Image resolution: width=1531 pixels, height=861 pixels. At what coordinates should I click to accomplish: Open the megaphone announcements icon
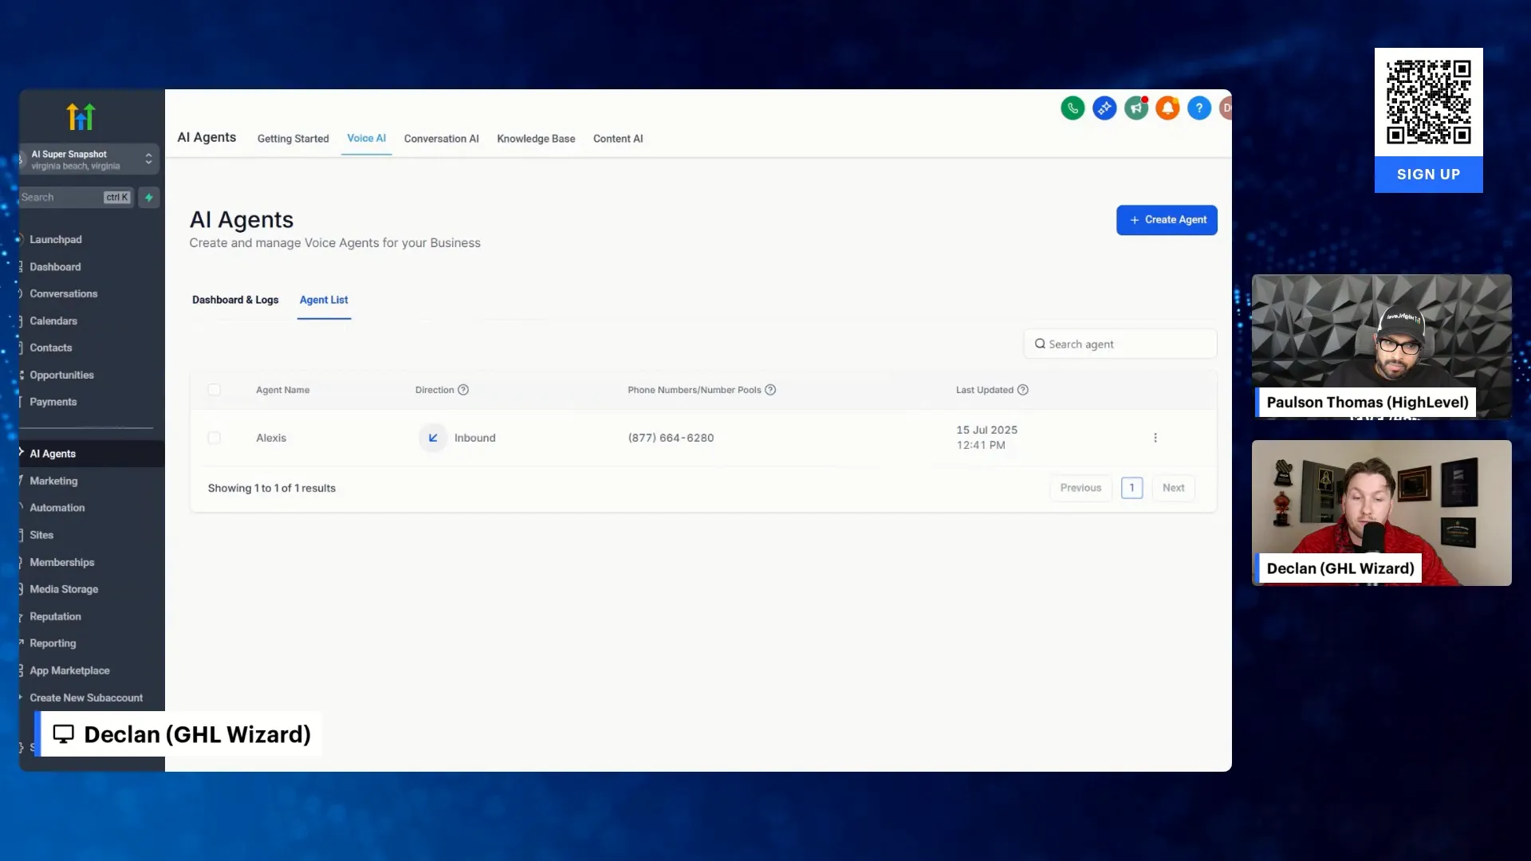click(1136, 108)
